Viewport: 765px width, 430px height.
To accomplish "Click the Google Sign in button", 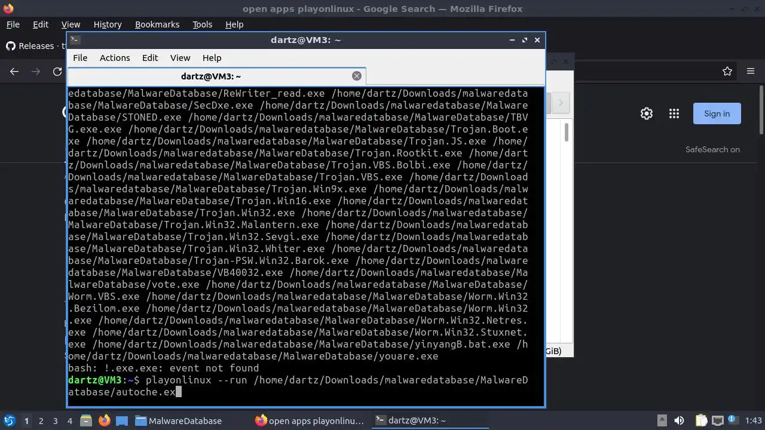I will click(x=717, y=113).
